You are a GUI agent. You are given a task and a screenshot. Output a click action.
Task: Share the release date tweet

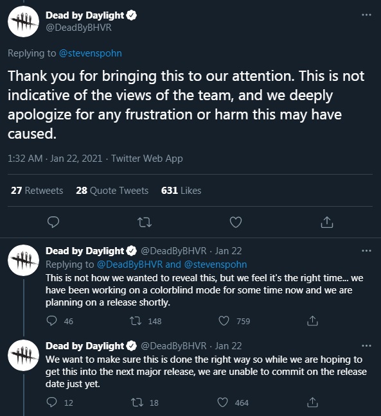click(x=312, y=403)
